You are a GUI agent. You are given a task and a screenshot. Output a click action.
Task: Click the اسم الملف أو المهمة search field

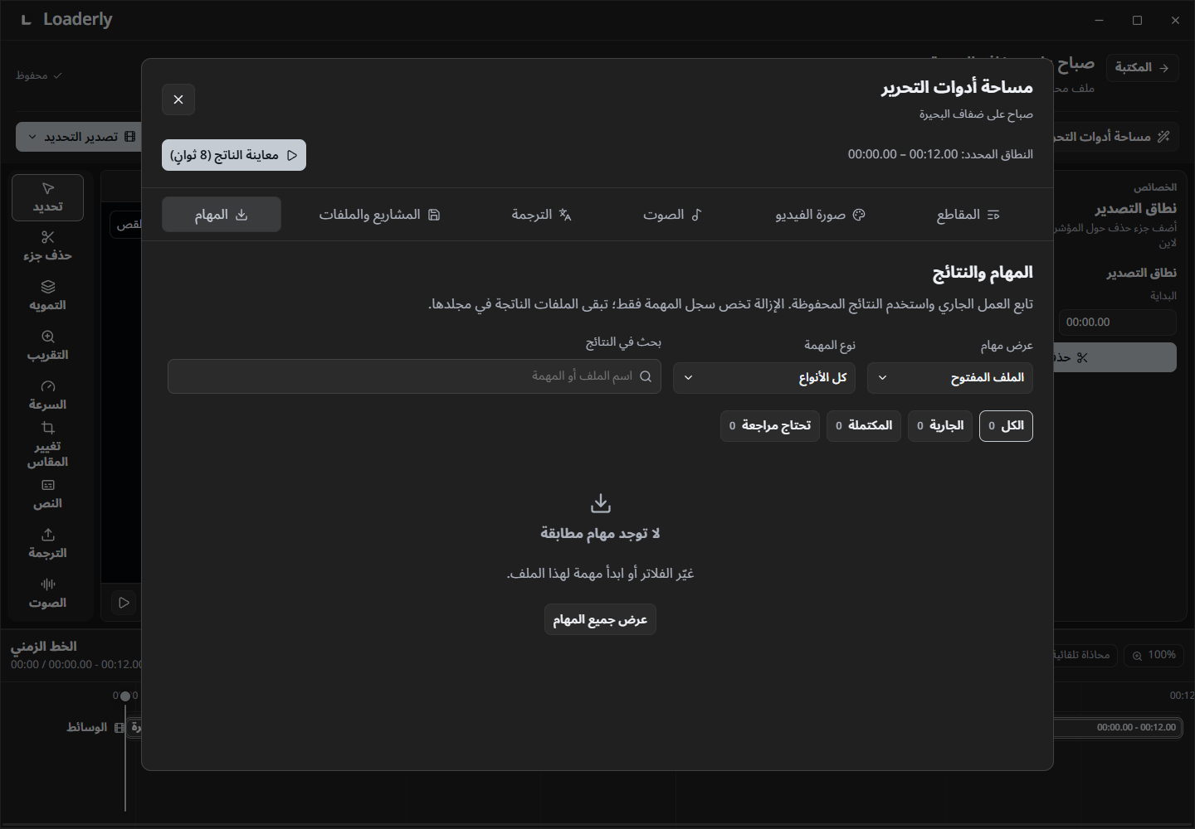[414, 376]
